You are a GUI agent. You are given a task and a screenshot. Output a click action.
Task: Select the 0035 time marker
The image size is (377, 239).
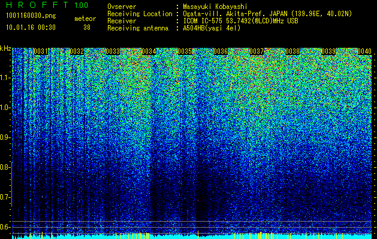tap(185, 51)
